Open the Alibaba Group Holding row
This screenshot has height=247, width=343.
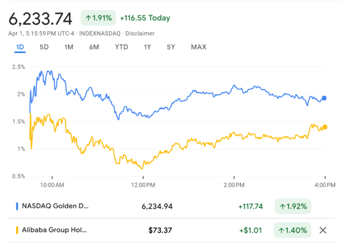point(56,230)
